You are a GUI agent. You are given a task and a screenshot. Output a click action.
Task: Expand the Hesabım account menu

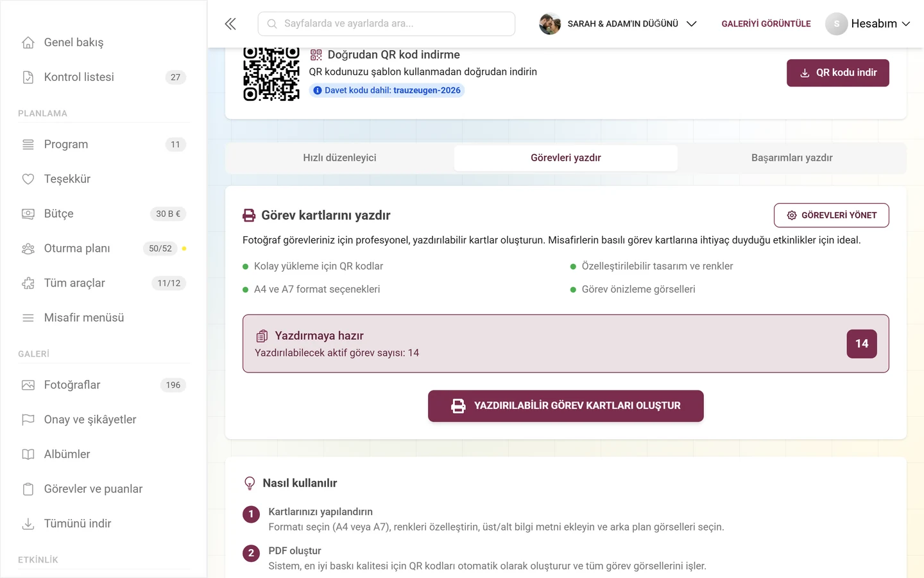[x=868, y=24]
